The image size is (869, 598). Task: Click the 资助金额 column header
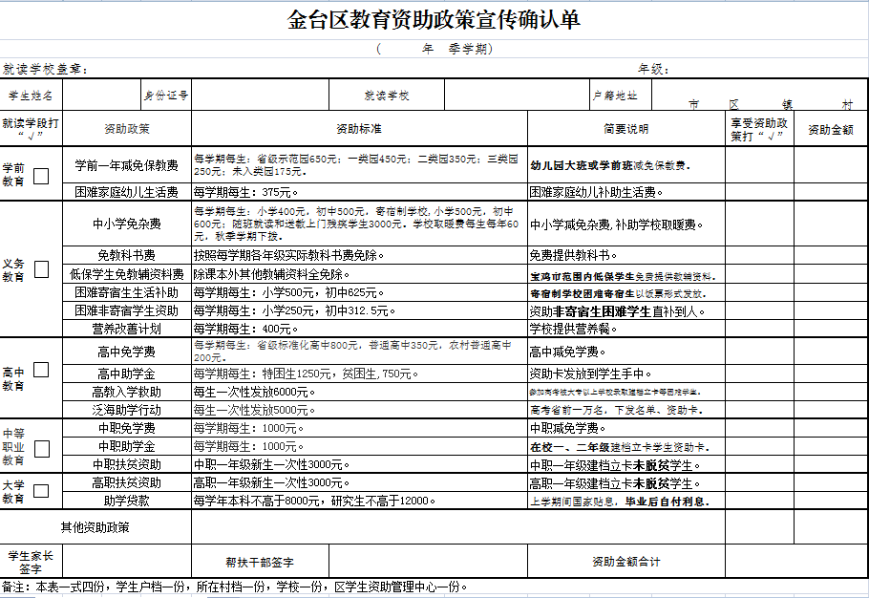coord(830,128)
